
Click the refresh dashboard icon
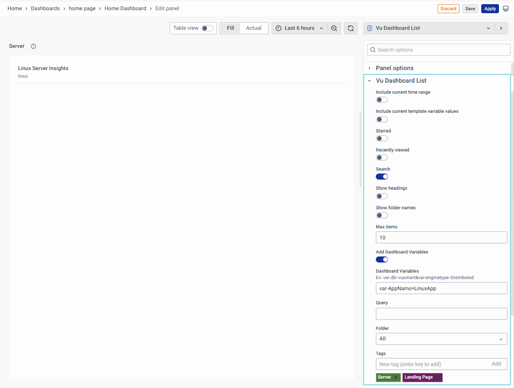tap(350, 28)
